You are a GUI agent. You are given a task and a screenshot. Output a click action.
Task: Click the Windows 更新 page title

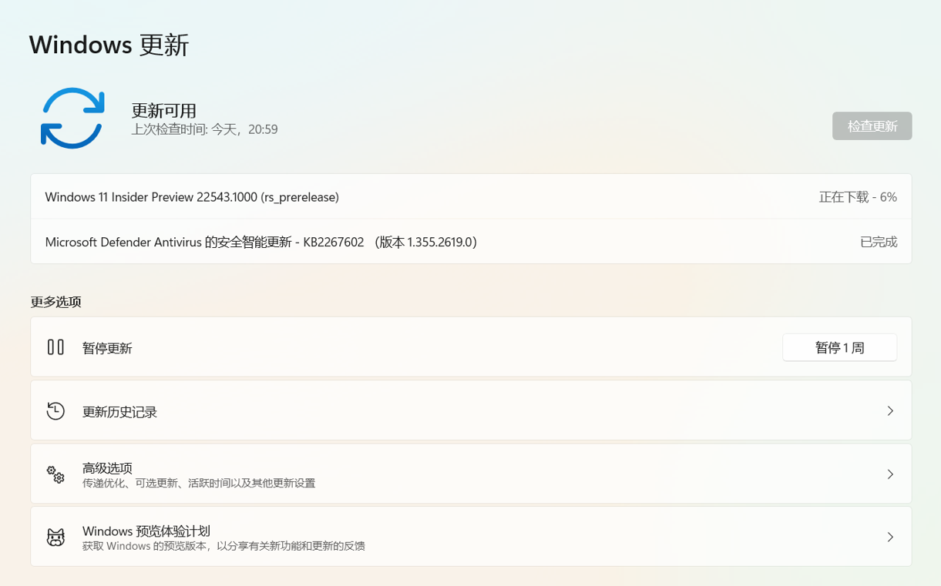click(x=109, y=45)
